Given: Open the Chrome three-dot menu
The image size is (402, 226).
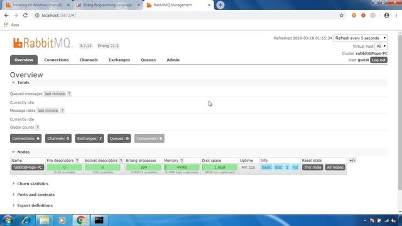Looking at the screenshot, I should pyautogui.click(x=396, y=15).
